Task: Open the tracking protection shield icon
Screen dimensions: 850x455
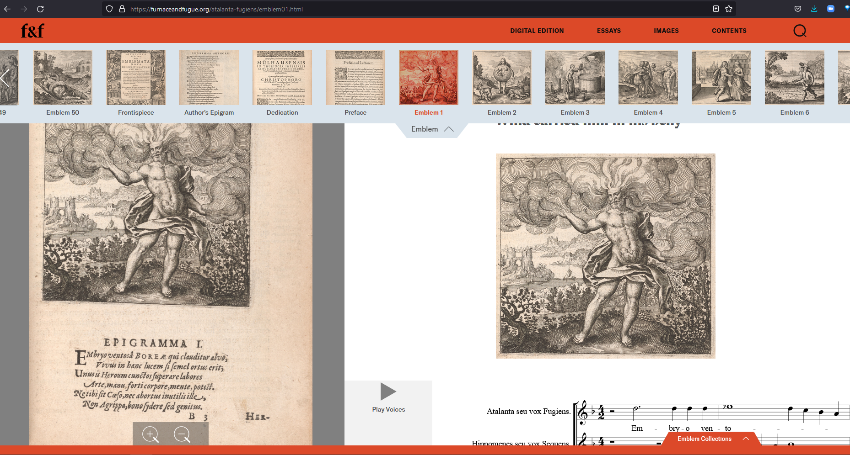Action: [109, 9]
